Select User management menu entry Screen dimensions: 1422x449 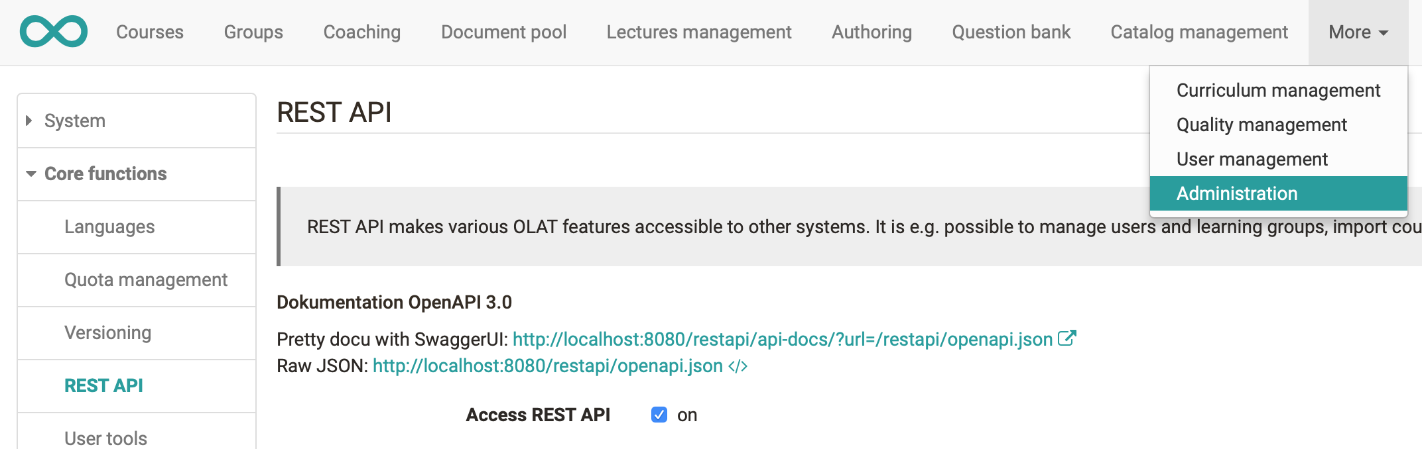coord(1252,159)
